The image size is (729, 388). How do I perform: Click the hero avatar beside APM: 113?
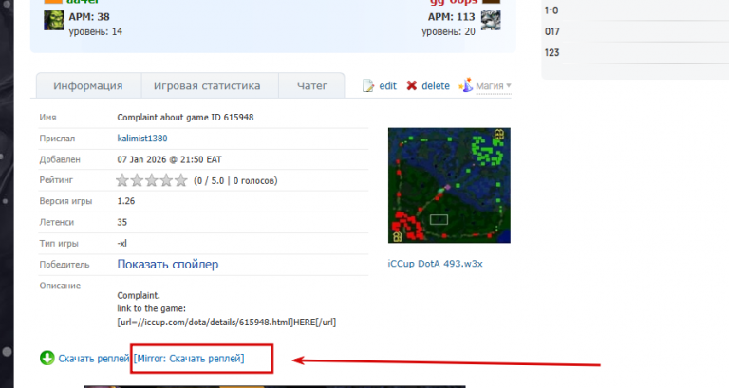491,21
